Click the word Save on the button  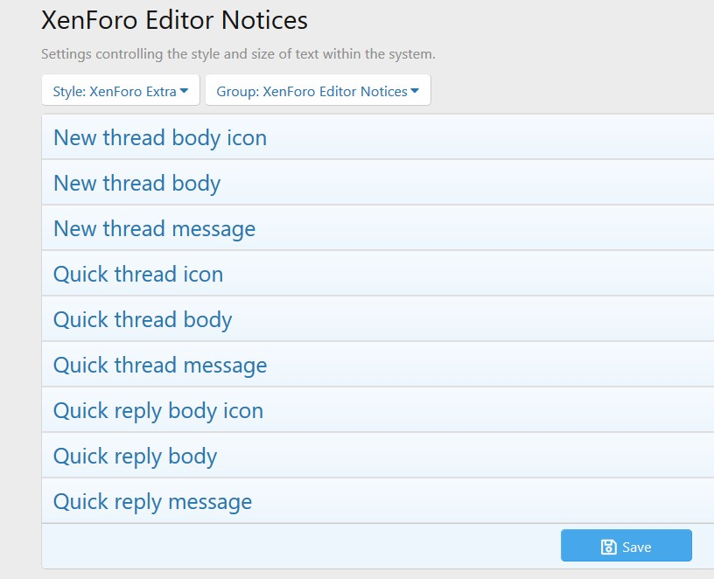[637, 547]
